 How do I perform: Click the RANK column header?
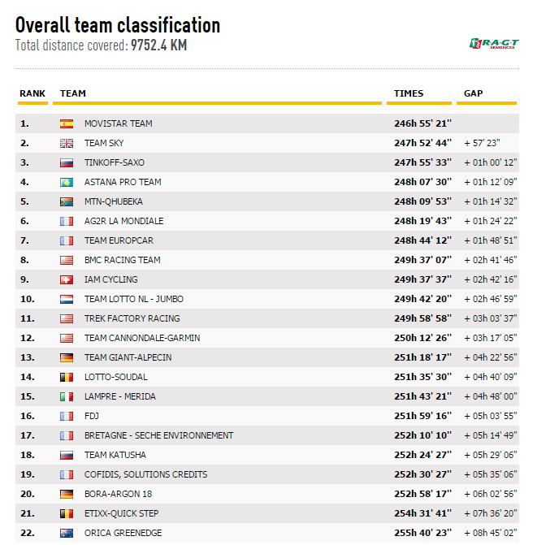32,93
